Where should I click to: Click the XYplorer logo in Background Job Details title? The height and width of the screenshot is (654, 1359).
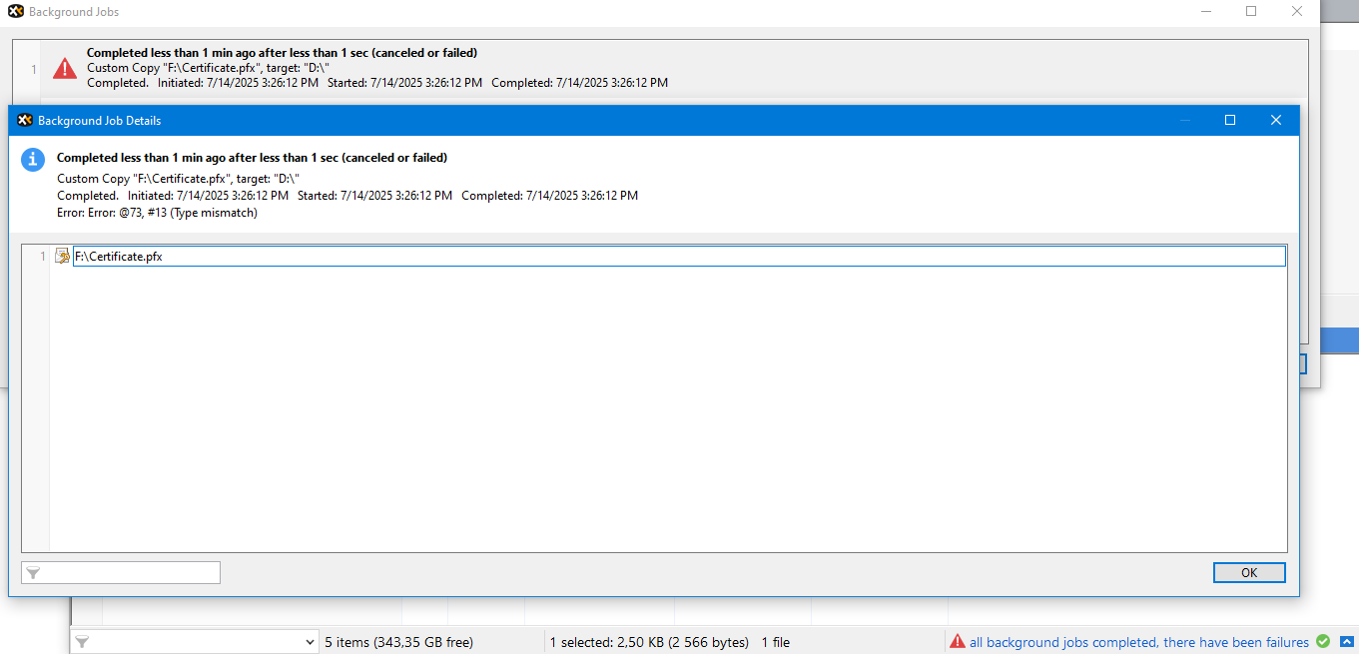(x=25, y=120)
